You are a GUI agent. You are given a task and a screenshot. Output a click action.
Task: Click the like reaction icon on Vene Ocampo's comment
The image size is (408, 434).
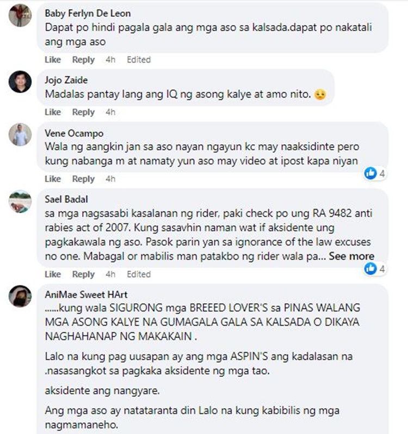tap(370, 174)
